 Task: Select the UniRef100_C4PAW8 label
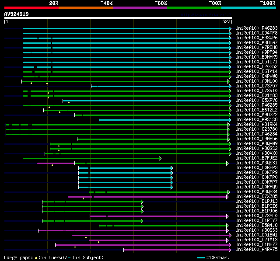[256, 76]
